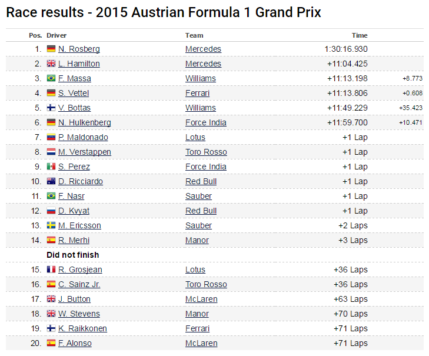The width and height of the screenshot is (429, 356).
Task: Open K. Raikkonen driver profile link
Action: click(82, 328)
